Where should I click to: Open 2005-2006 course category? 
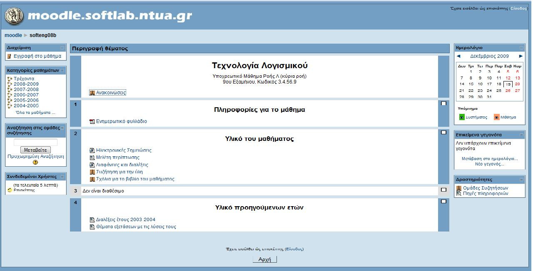[26, 100]
